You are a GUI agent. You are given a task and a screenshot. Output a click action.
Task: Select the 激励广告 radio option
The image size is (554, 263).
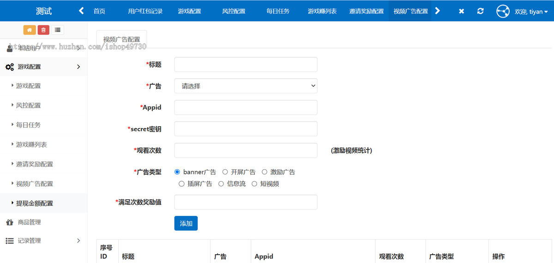(265, 172)
